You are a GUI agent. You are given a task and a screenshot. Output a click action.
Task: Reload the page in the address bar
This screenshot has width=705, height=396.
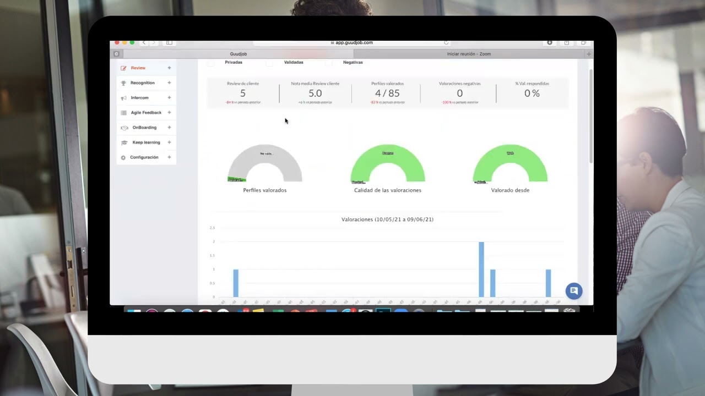(446, 42)
